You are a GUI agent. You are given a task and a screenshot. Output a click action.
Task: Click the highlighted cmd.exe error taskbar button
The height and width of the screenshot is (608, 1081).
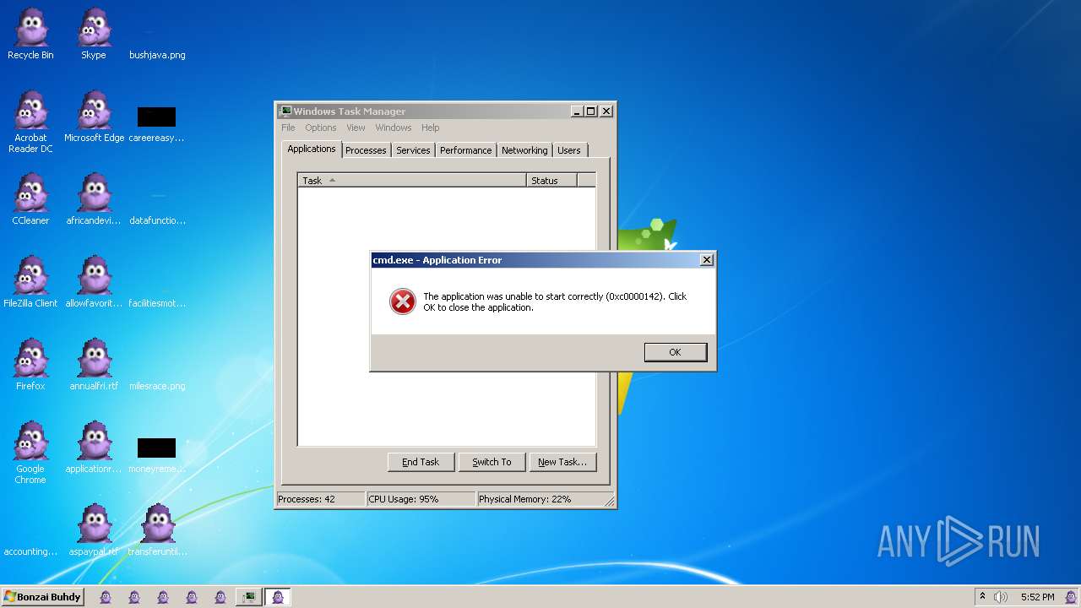pos(278,597)
